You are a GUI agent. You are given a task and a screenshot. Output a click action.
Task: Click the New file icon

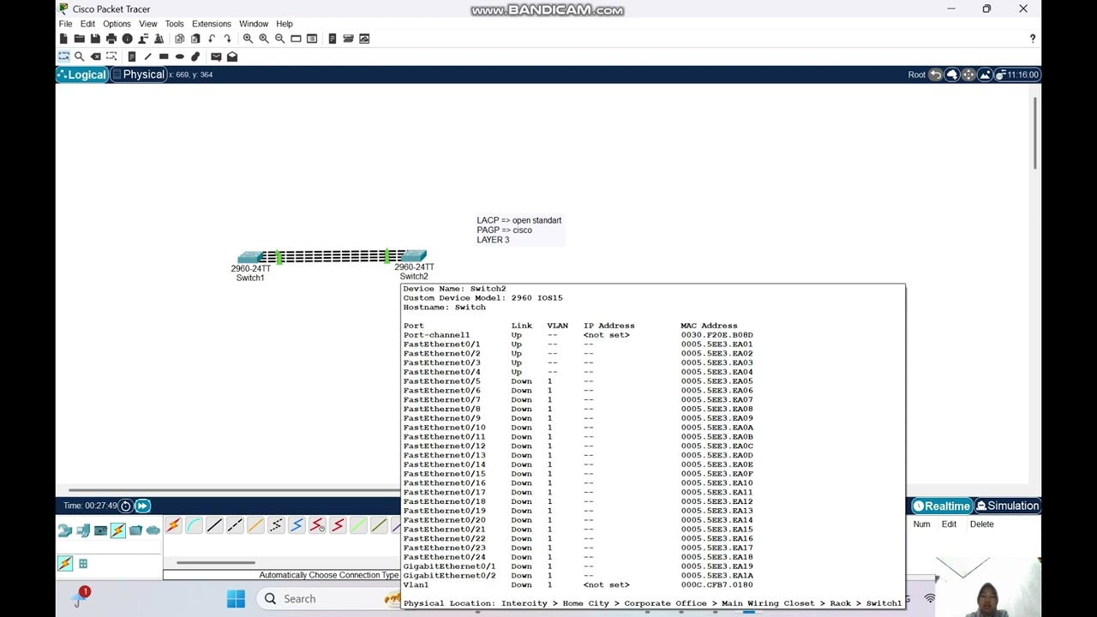(63, 39)
